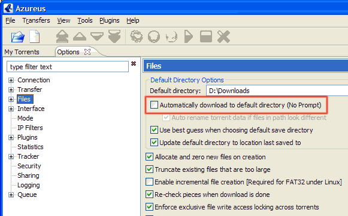
Task: Uncheck Update default directory to last saved
Action: pos(154,143)
